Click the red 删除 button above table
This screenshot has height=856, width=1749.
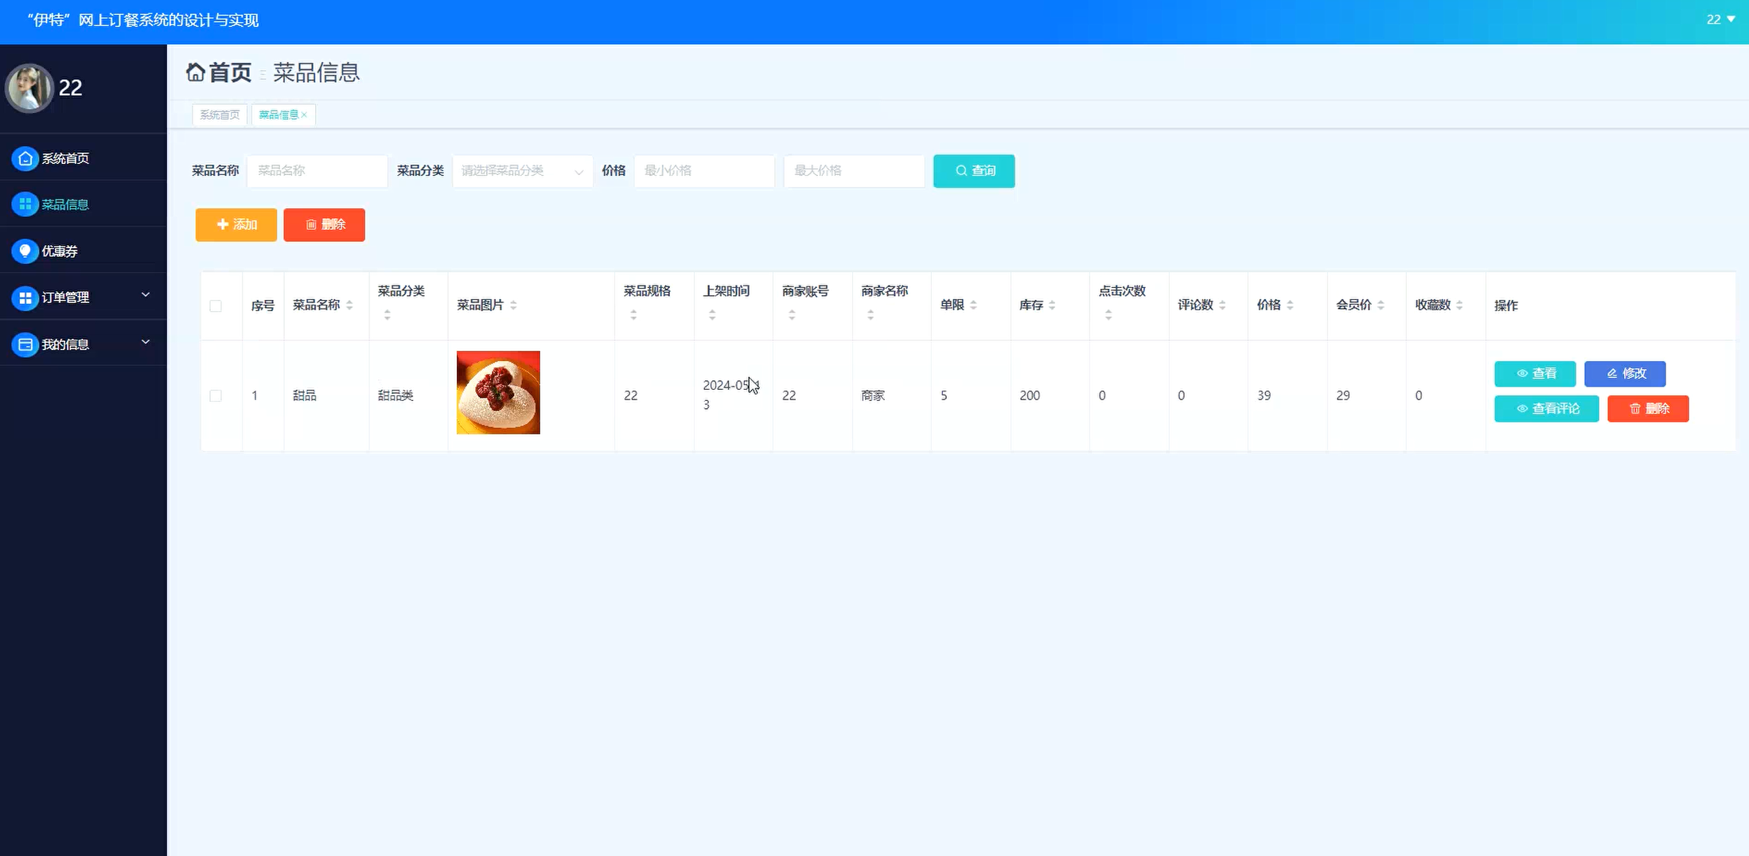point(325,225)
